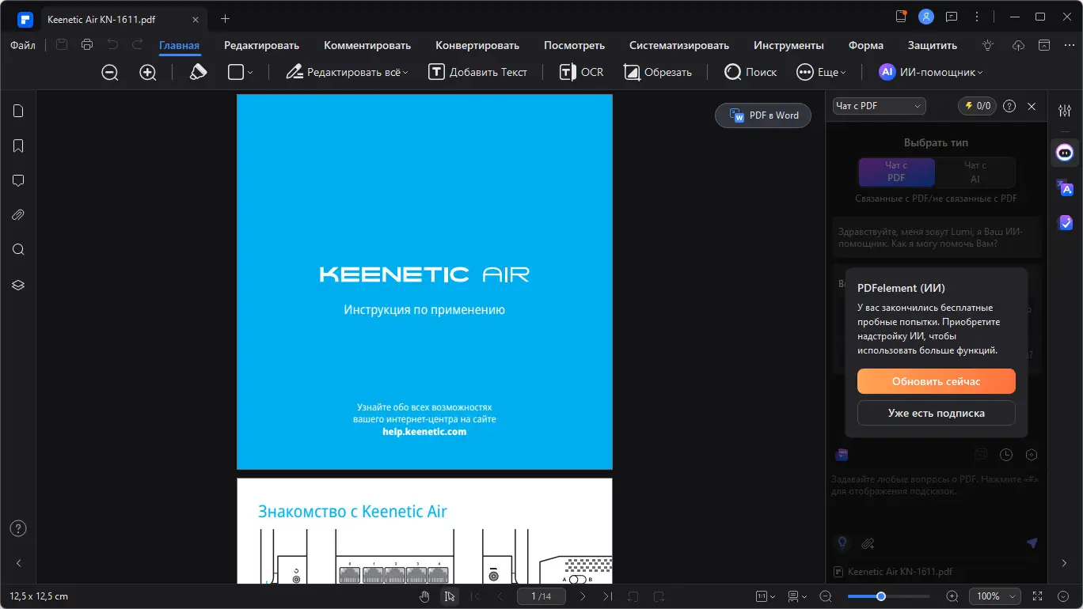Click the upload to cloud icon
The height and width of the screenshot is (609, 1083).
tap(1019, 45)
